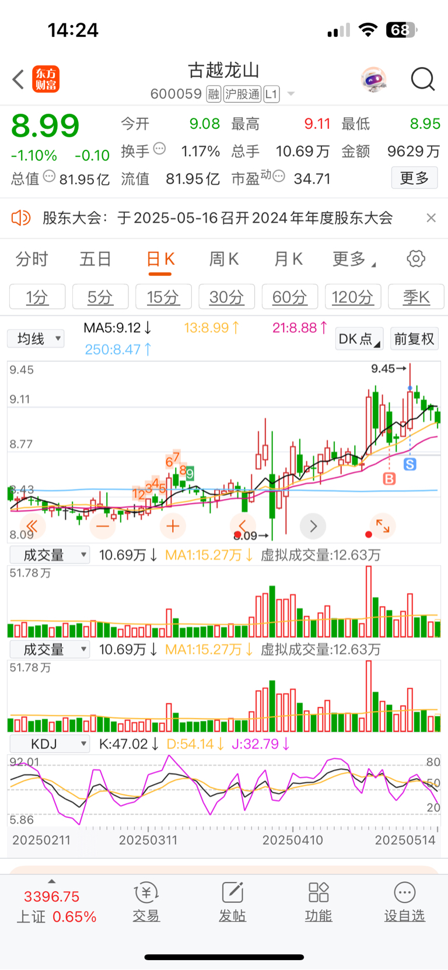Tap the MA5:9.12 value
Screen dimensions: 448x970
point(118,328)
